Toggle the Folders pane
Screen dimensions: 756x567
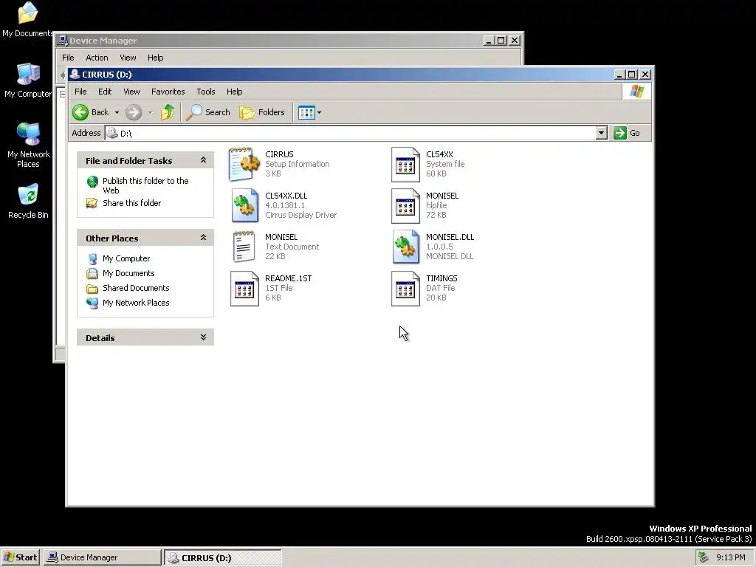tap(262, 112)
